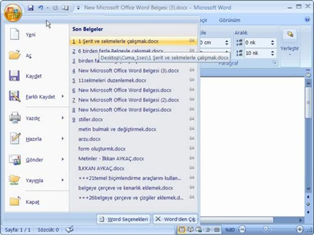
Task: Switch to Outline view icon
Action: tap(208, 229)
